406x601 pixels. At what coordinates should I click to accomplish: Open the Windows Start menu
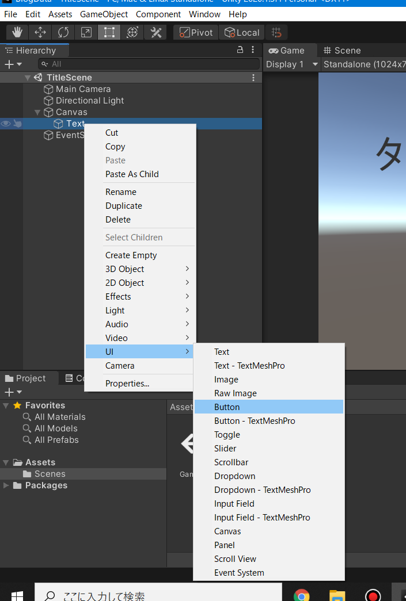click(17, 595)
